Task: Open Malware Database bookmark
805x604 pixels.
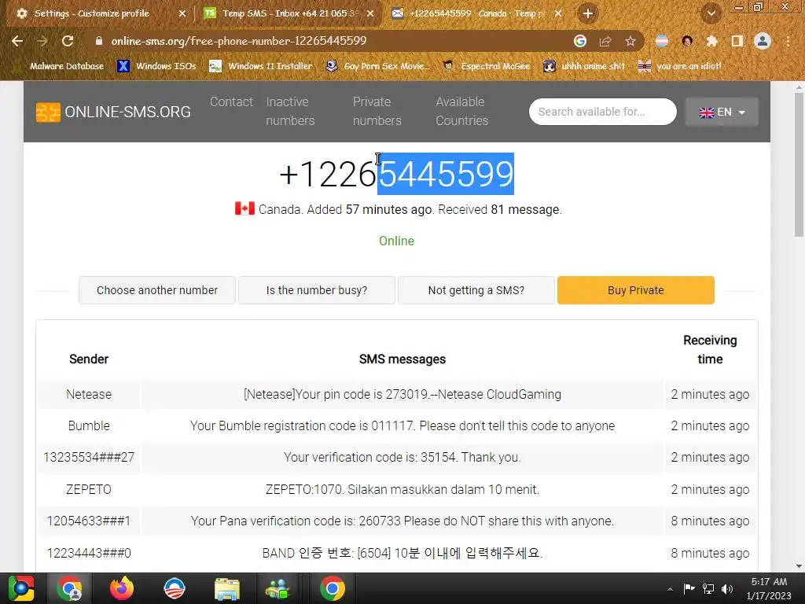Action: tap(66, 66)
